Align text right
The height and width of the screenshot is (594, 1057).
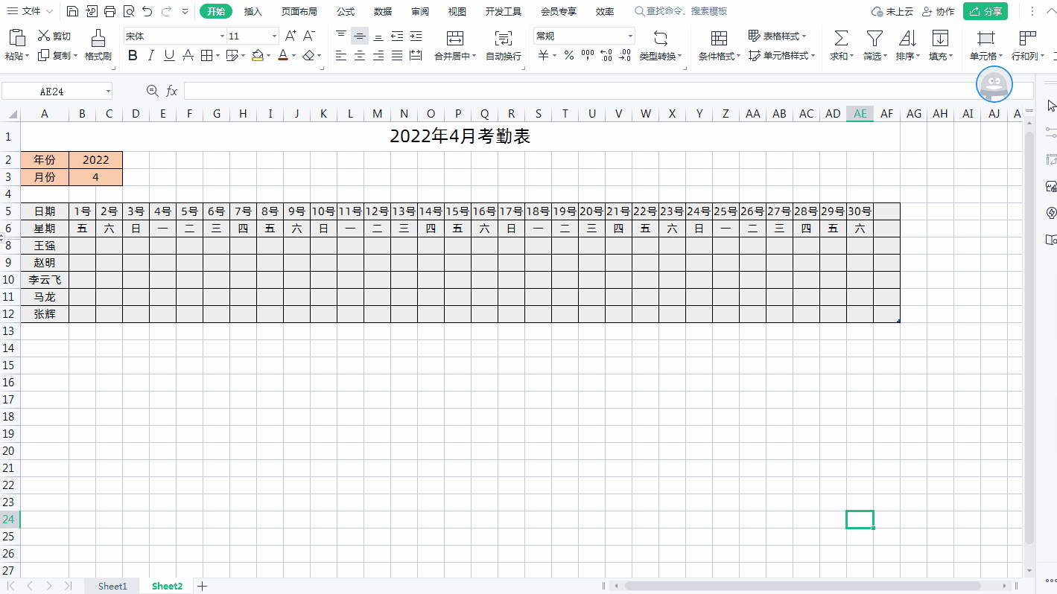tap(378, 55)
